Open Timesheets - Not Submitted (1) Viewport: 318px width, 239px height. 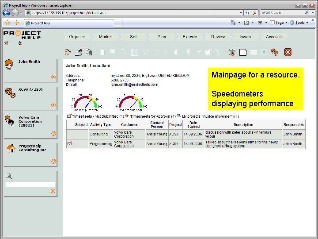98,116
